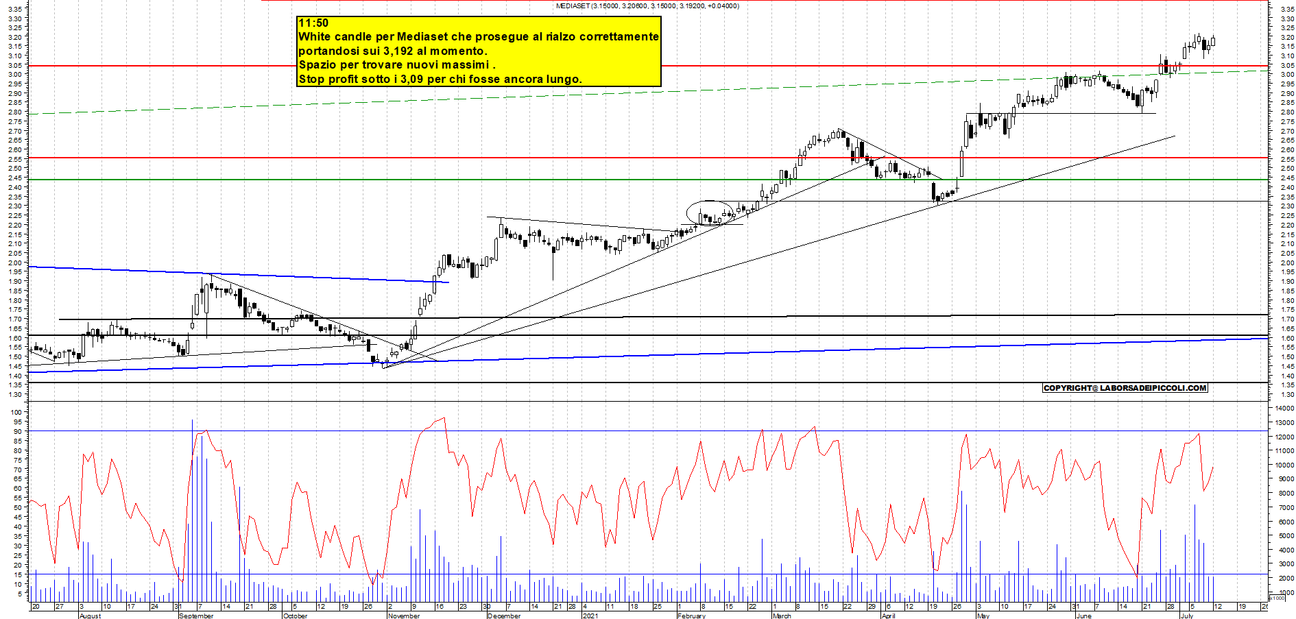Click the '11:50' timestamp in the yellow note

pyautogui.click(x=313, y=23)
